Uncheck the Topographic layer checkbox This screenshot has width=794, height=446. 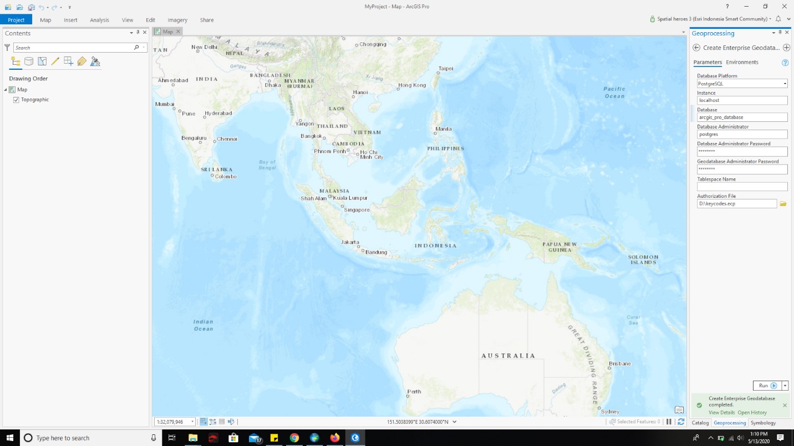(16, 100)
